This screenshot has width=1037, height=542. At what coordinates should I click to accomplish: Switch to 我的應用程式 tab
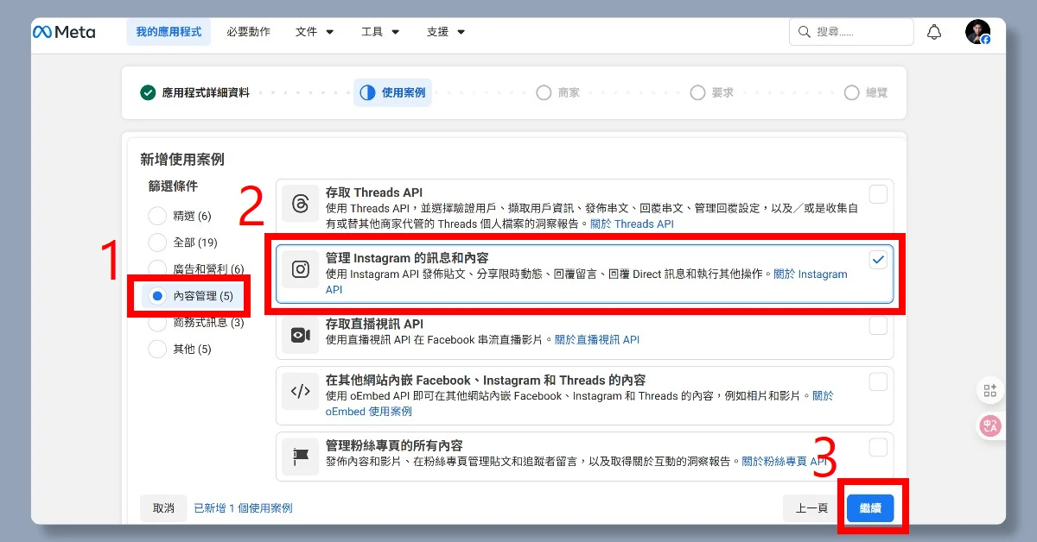169,32
